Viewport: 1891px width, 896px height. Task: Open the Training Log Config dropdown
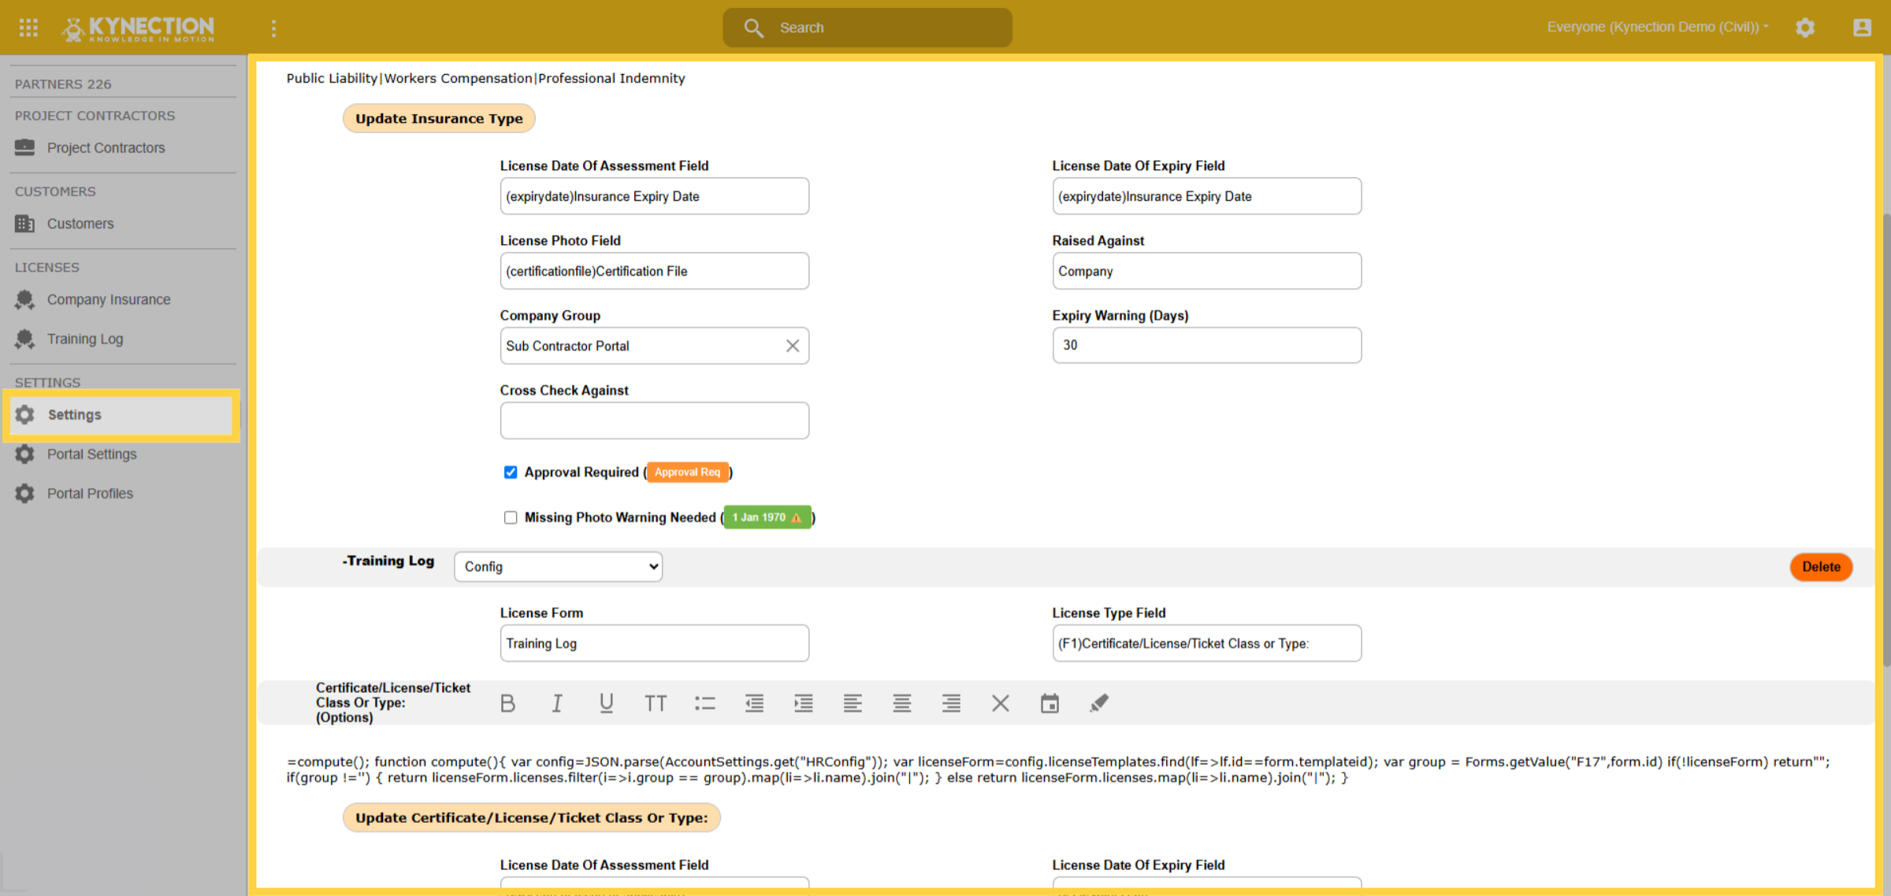pos(559,567)
